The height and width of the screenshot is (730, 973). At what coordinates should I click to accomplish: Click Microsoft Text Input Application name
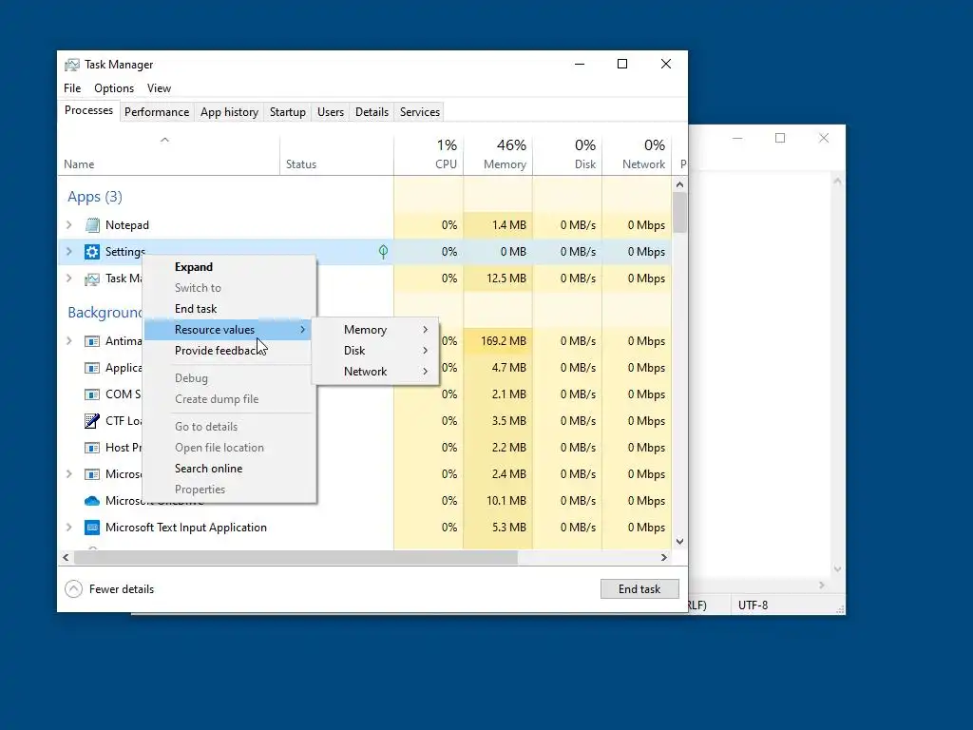click(x=186, y=528)
